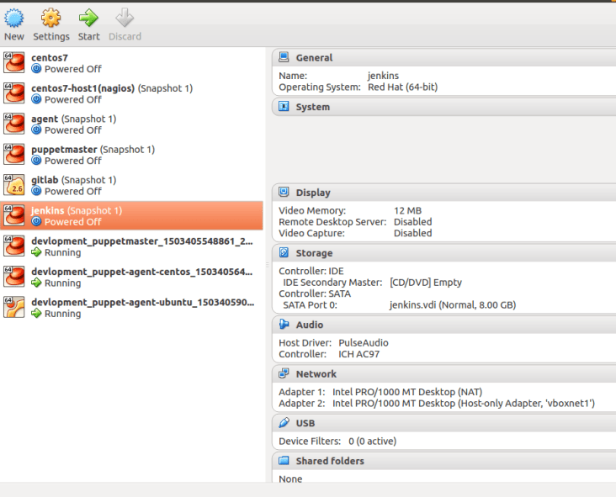Screen dimensions: 616x497
Task: Click Adapter 1 'Intel PRO/1000 MT Desktop (NAT)'
Action: point(407,392)
